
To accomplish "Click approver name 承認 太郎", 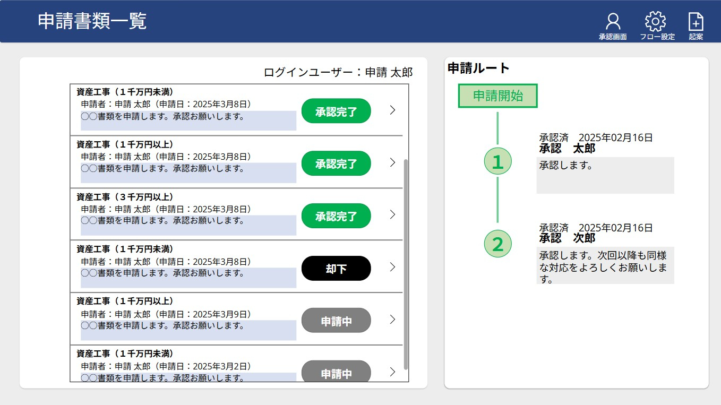I will click(x=567, y=148).
